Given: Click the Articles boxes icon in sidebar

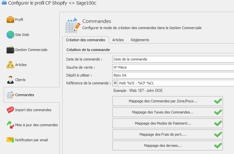Looking at the screenshot, I should [x=10, y=65].
